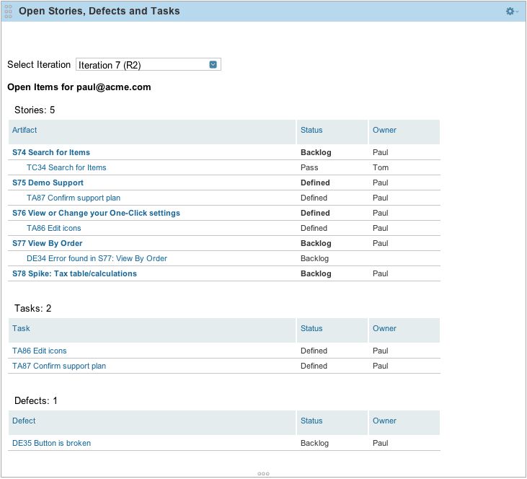Image resolution: width=527 pixels, height=479 pixels.
Task: Open TA86 Edit icons in Tasks table
Action: coord(40,351)
